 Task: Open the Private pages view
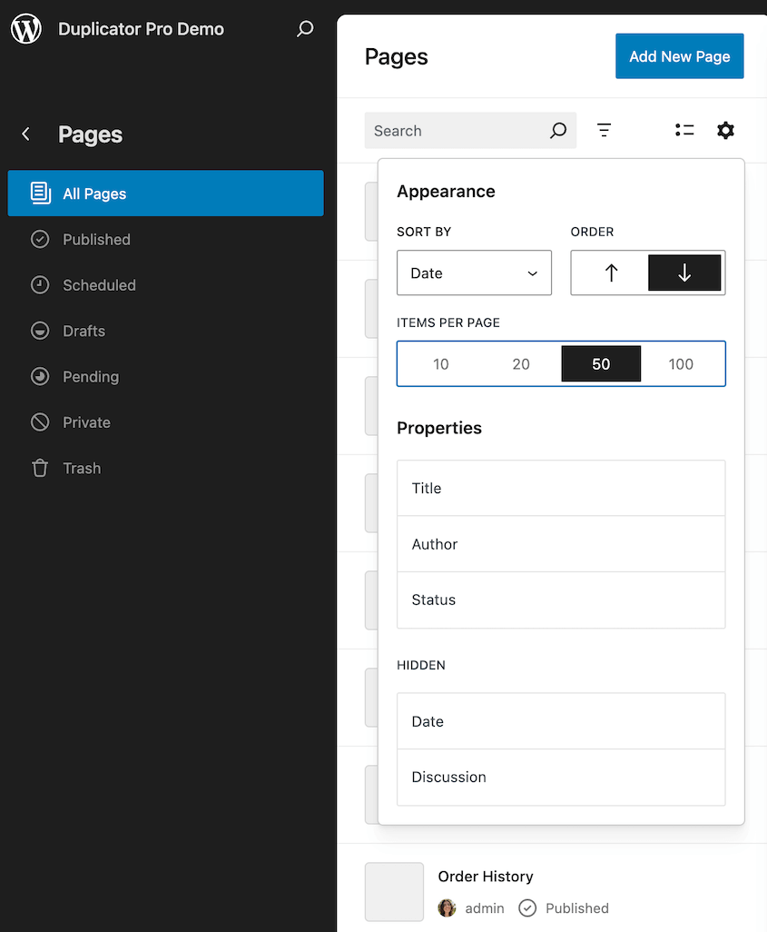[x=166, y=422]
